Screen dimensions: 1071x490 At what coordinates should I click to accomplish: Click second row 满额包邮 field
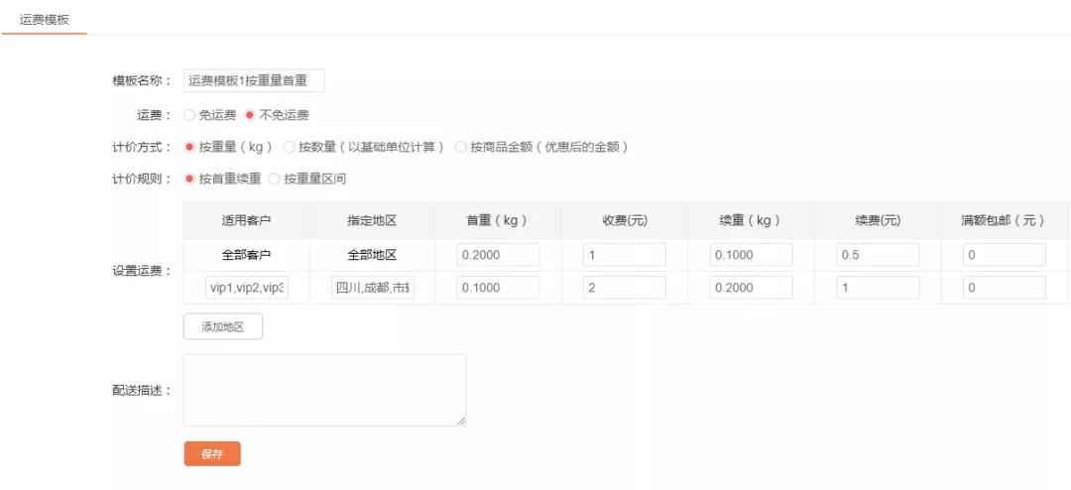coord(1004,288)
